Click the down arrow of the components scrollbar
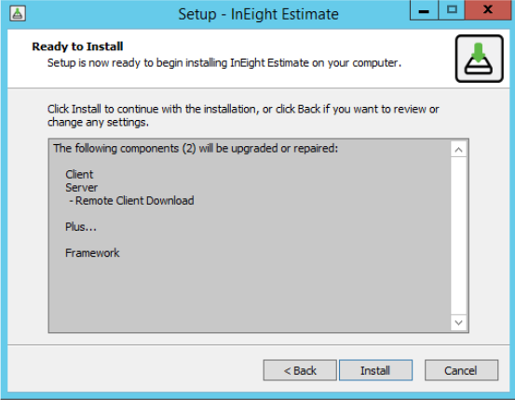Viewport: 515px width, 400px height. 458,323
